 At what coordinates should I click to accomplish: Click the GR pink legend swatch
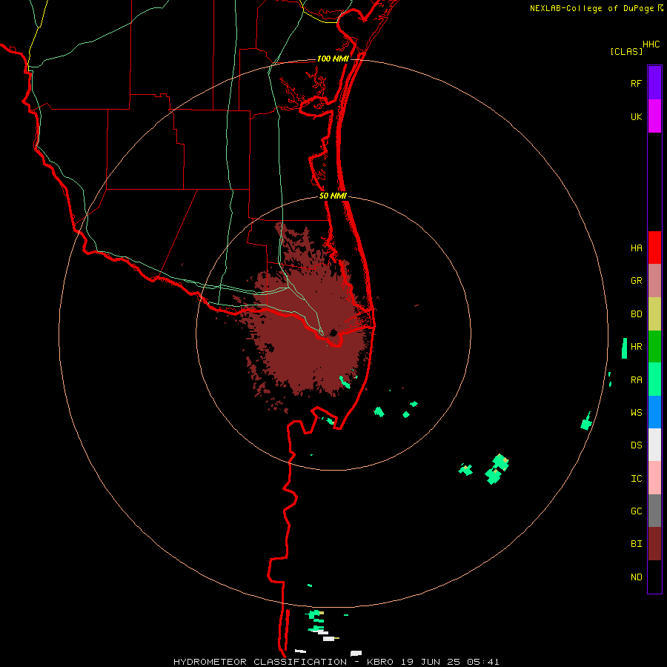(654, 281)
